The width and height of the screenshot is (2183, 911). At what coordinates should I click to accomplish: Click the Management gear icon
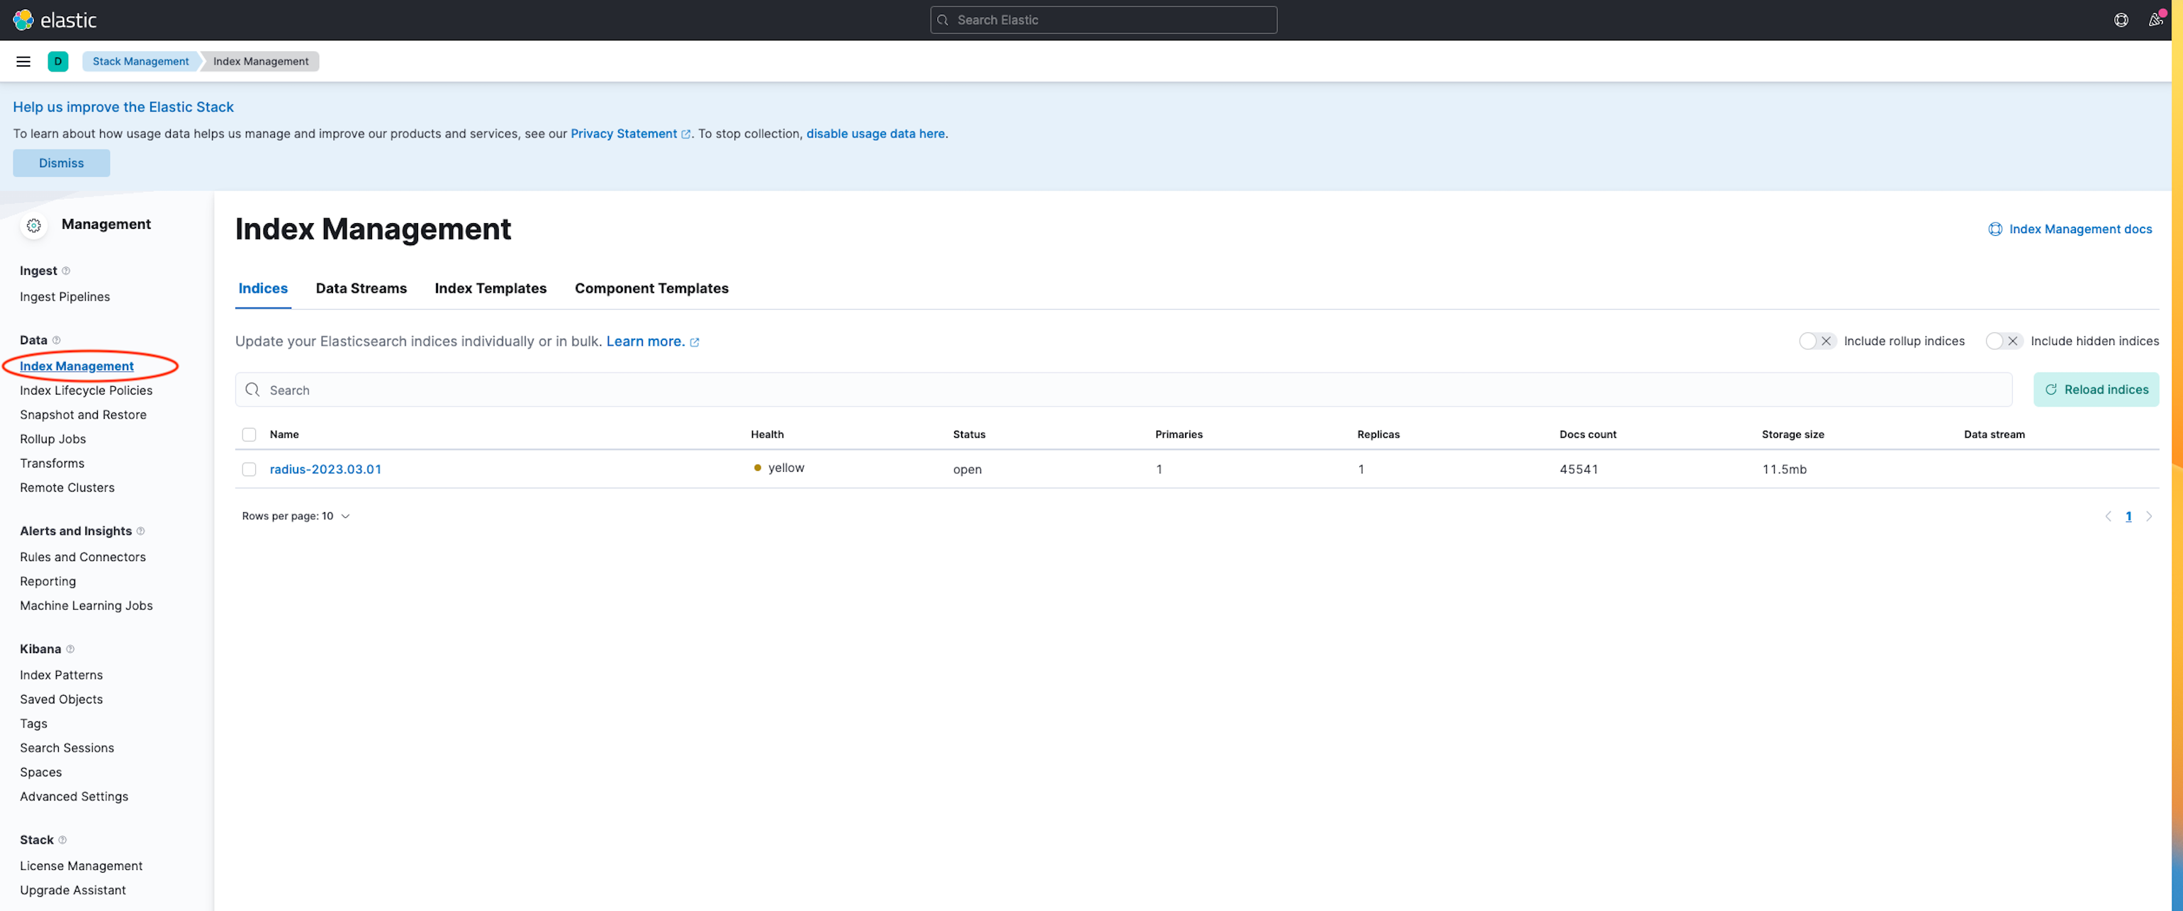[x=34, y=225]
